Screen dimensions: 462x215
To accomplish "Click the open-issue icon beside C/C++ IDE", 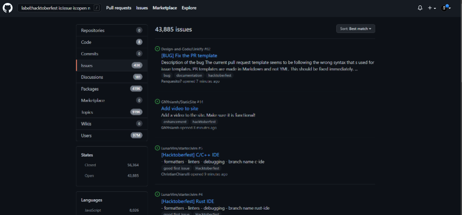I will click(x=157, y=148).
